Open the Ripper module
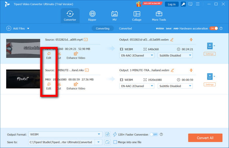Screen dimensions: 229x148 [x=93, y=16]
